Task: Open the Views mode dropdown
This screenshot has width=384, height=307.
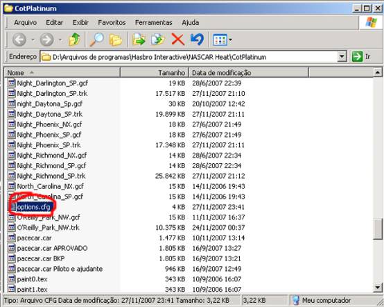Action: click(222, 40)
